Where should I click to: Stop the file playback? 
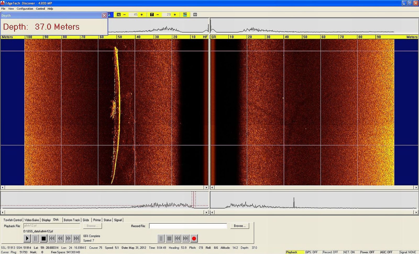coord(44,238)
